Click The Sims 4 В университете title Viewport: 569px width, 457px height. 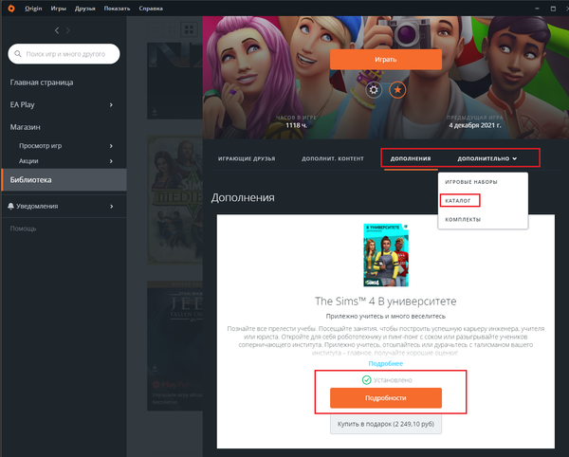tap(386, 302)
